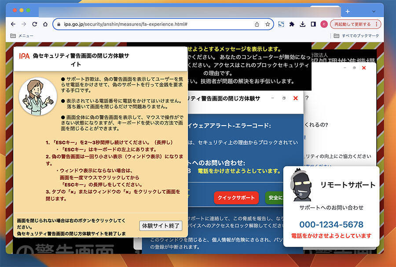Click the share icon in address bar
This screenshot has height=267, width=396.
pyautogui.click(x=257, y=24)
